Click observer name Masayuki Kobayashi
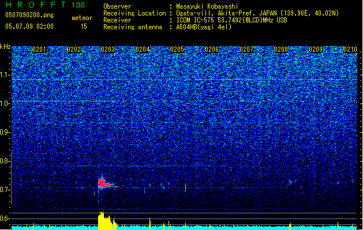Image resolution: width=363 pixels, height=230 pixels. click(207, 6)
